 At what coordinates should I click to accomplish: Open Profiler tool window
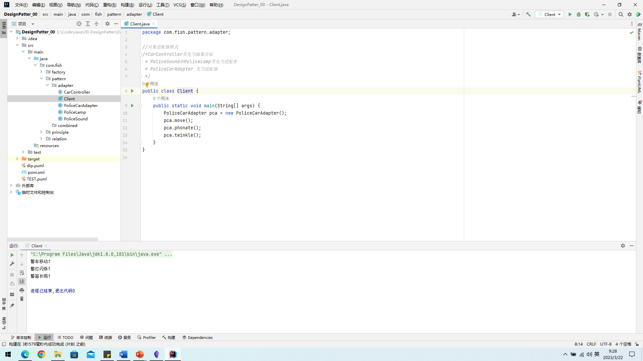147,338
